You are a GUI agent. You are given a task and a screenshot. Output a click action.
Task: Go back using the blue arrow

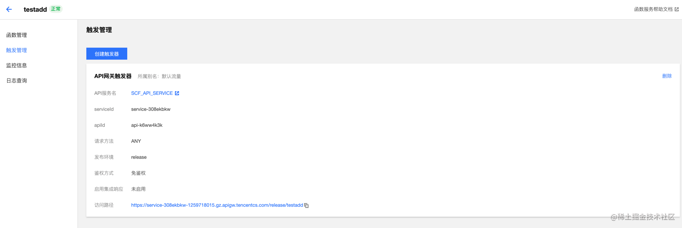click(x=9, y=9)
